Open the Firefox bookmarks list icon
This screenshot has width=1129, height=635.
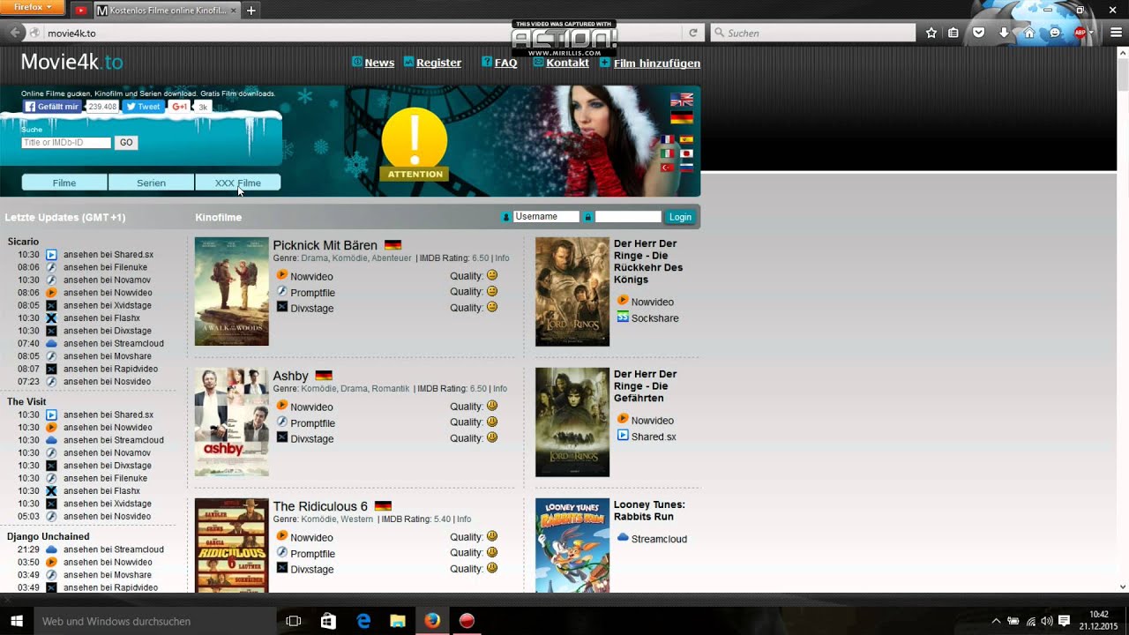(x=953, y=33)
